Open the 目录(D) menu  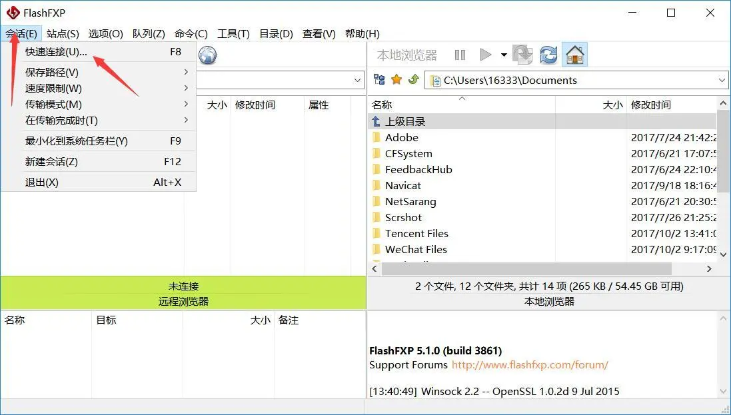click(276, 33)
